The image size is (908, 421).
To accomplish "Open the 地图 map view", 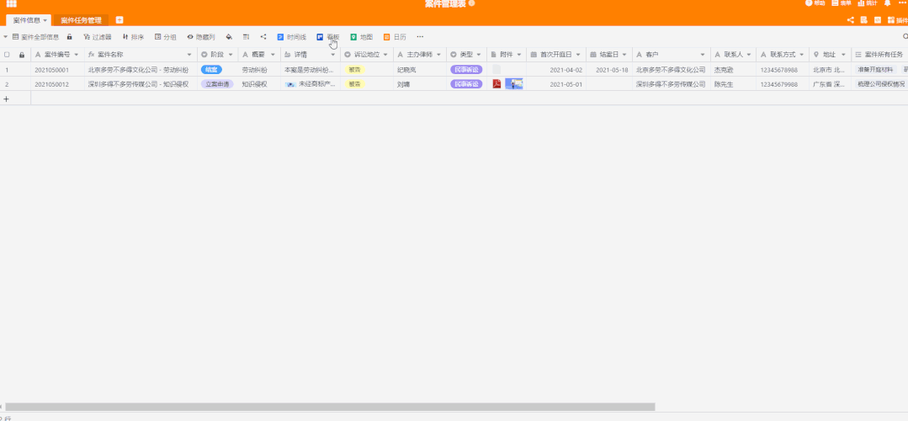I will 361,37.
